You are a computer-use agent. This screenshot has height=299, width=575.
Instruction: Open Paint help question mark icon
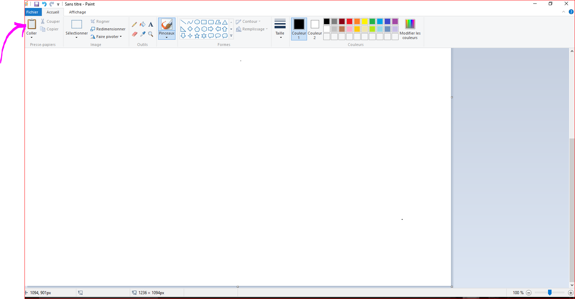pyautogui.click(x=571, y=12)
